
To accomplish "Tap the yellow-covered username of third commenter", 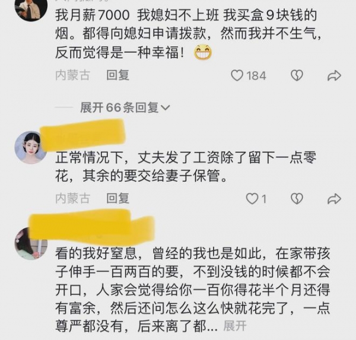I will coord(92,227).
